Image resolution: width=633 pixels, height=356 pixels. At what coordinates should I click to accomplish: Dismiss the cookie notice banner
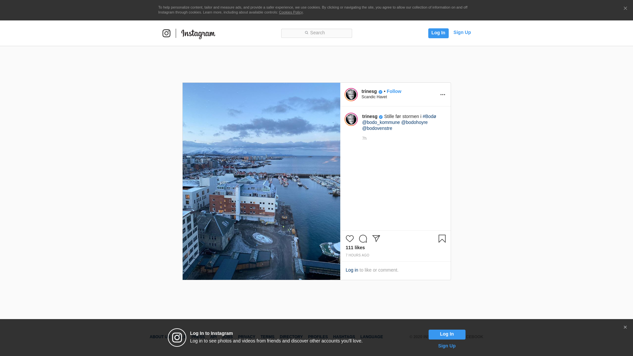625,9
